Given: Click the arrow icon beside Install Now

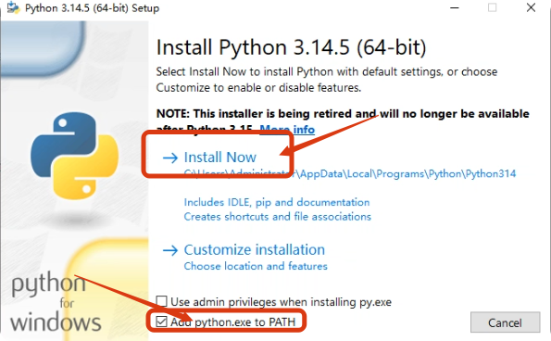Looking at the screenshot, I should click(170, 158).
